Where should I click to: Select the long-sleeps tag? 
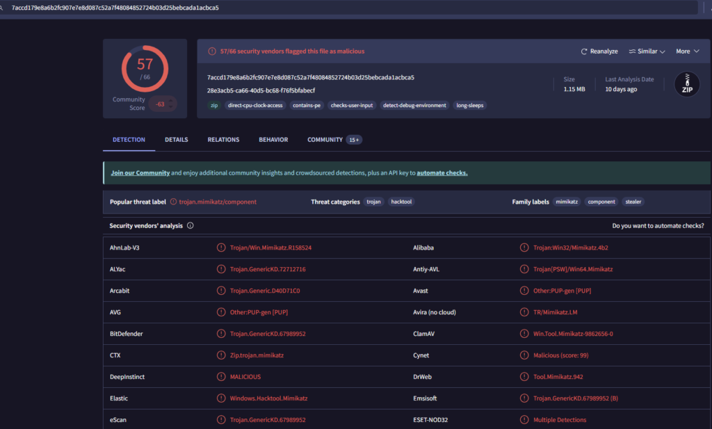pos(470,105)
